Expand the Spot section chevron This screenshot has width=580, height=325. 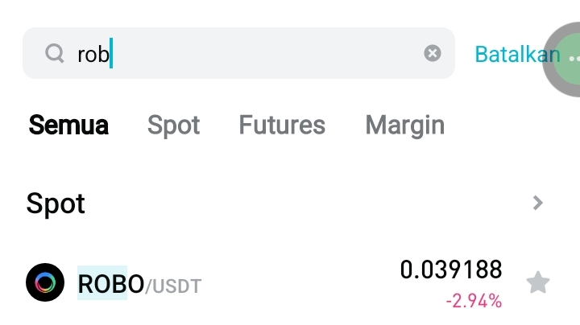tap(538, 203)
